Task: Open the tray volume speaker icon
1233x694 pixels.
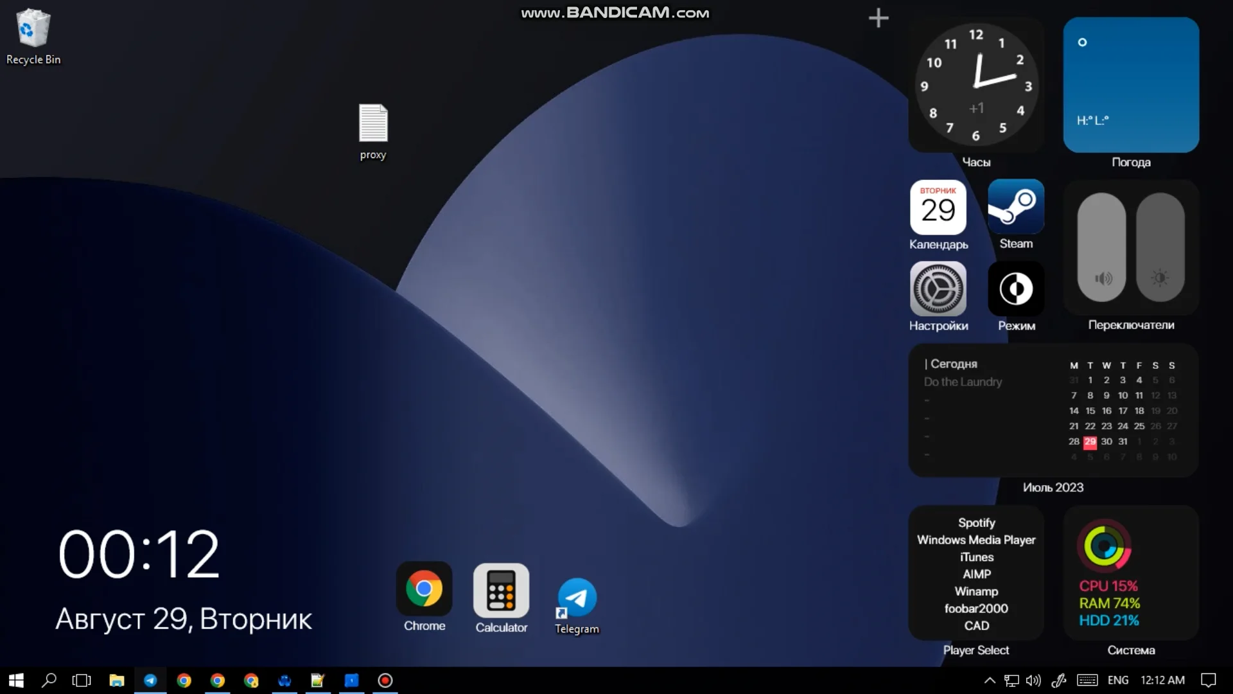Action: [1033, 681]
